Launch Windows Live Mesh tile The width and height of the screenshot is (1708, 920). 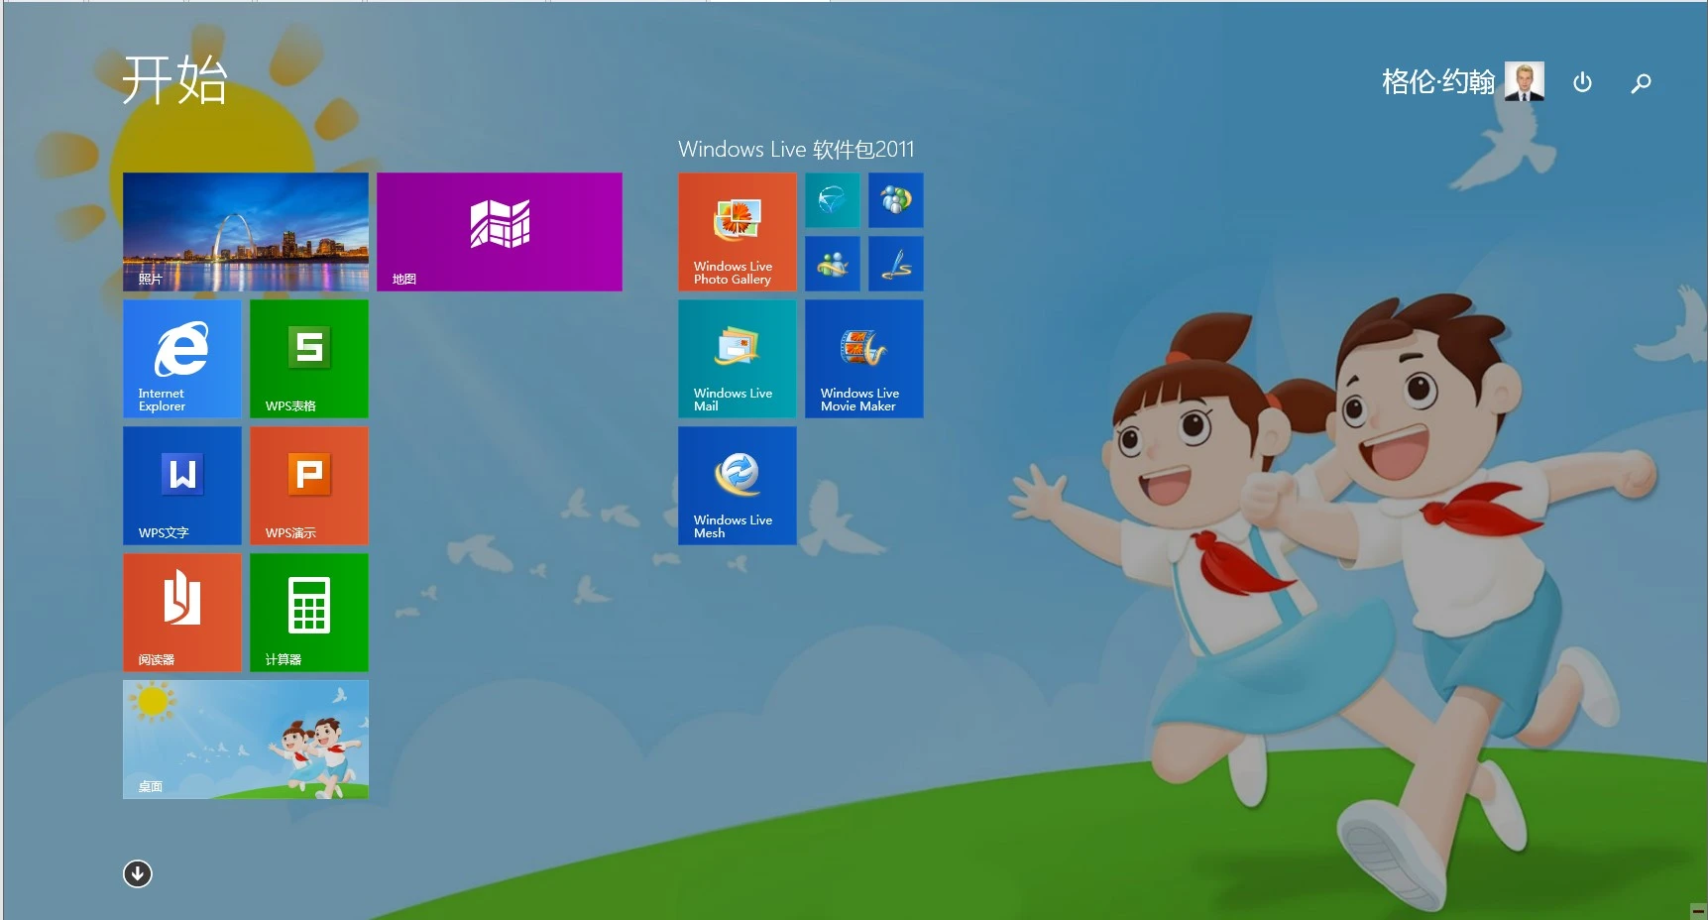pyautogui.click(x=738, y=486)
